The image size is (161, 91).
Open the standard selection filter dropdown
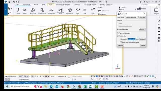(x=98, y=79)
